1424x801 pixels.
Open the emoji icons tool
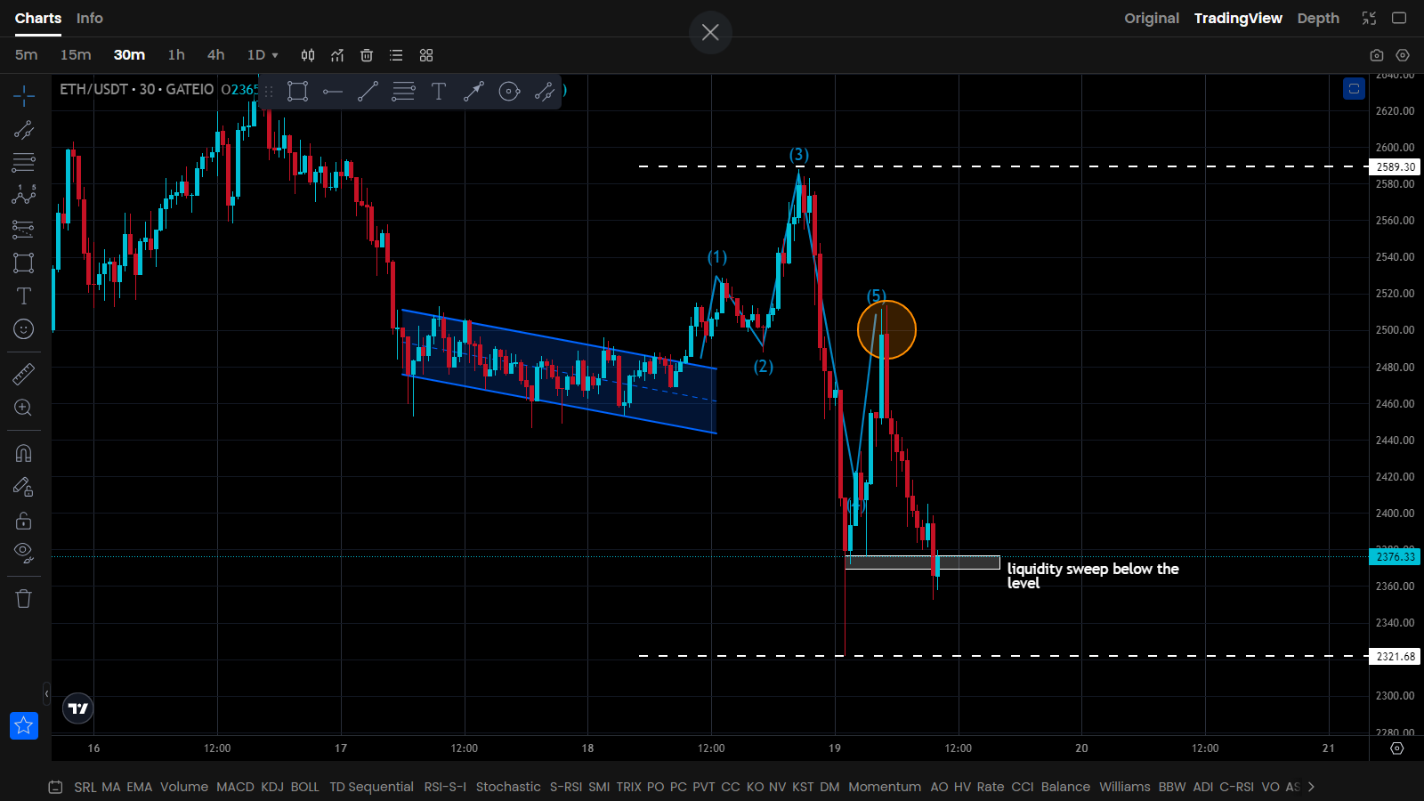pos(24,329)
